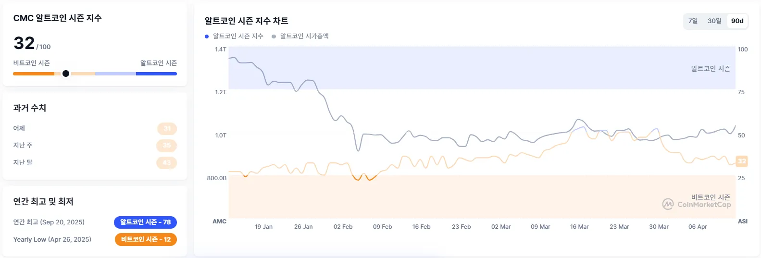Click yesterday's value badge 31

(x=167, y=128)
